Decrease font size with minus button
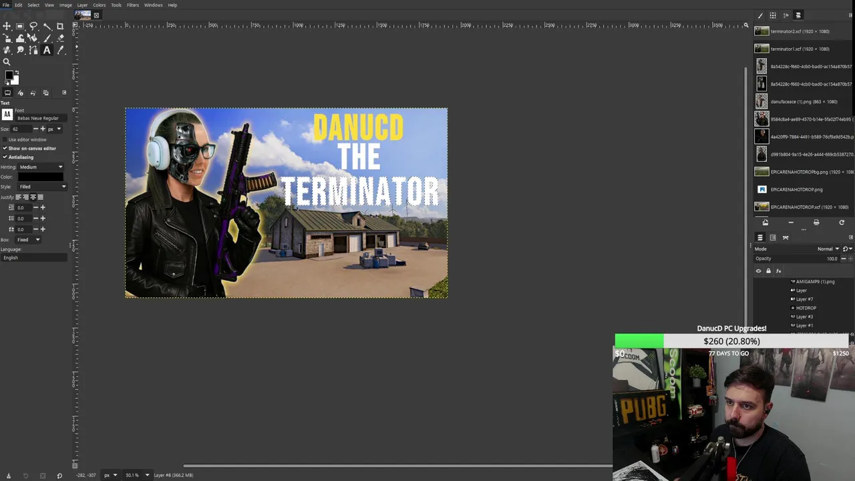 [x=35, y=129]
